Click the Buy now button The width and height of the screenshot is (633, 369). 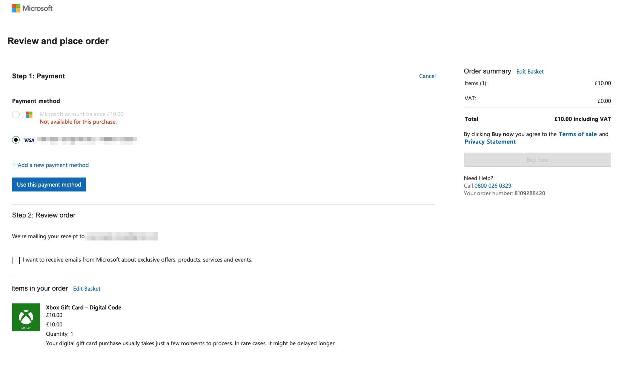pyautogui.click(x=538, y=159)
